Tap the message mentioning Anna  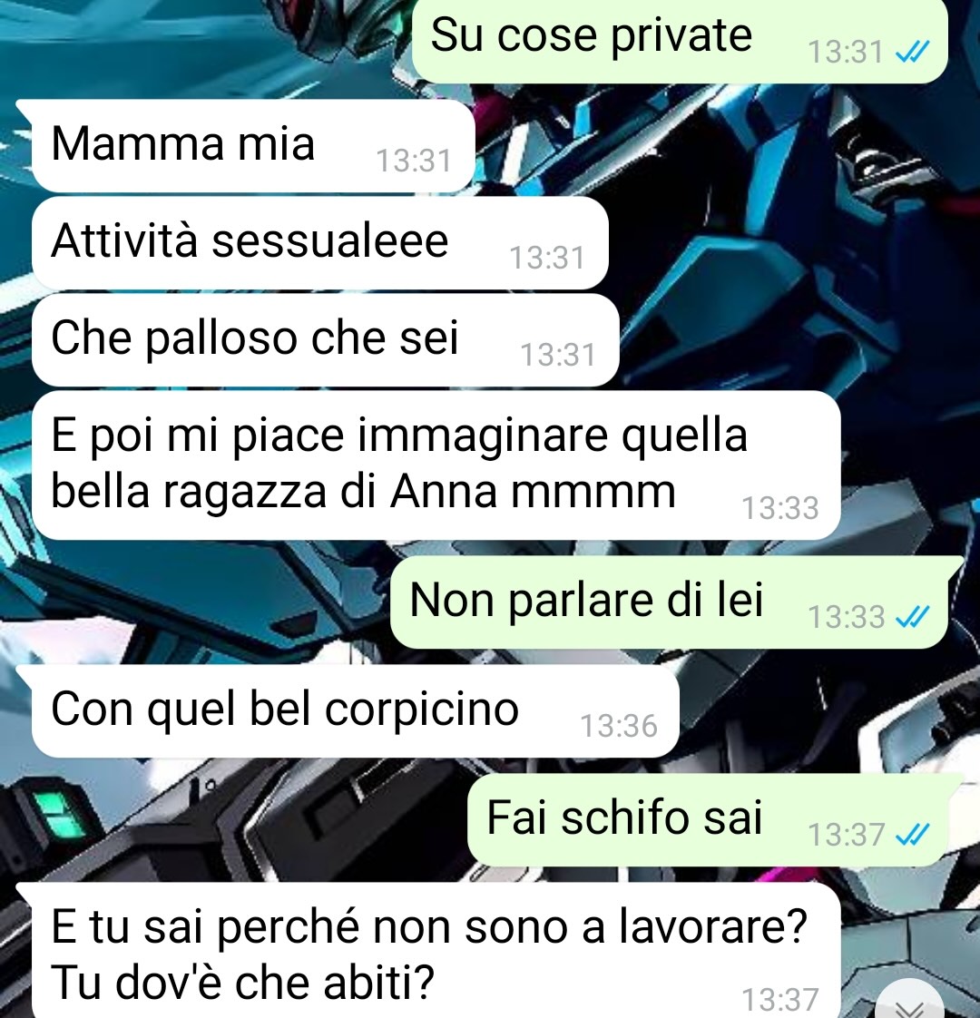436,465
